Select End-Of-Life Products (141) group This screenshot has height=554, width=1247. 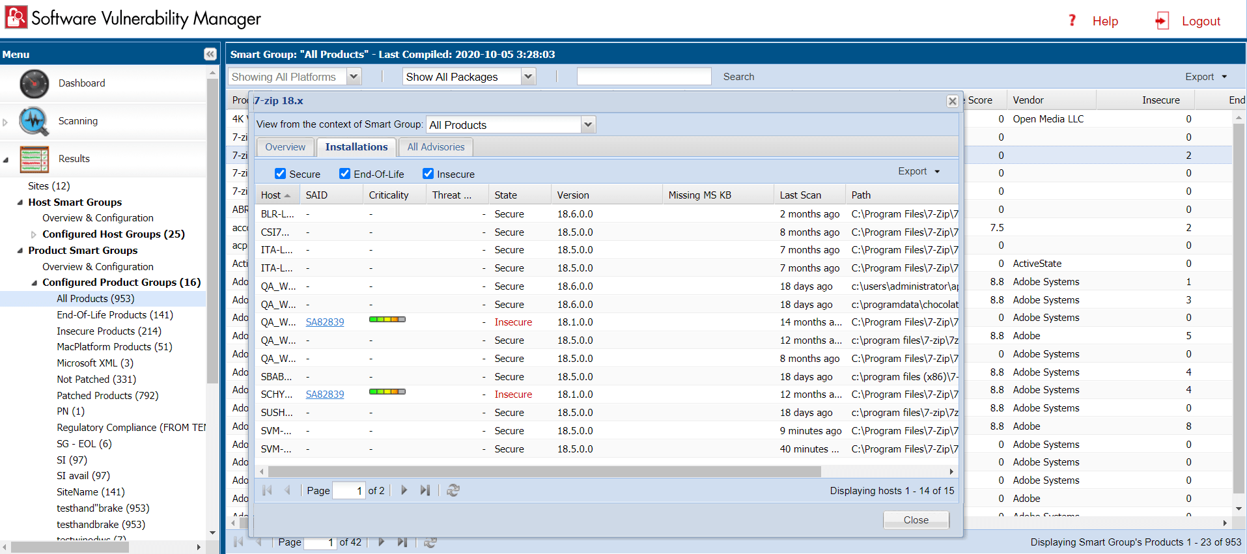pyautogui.click(x=115, y=314)
